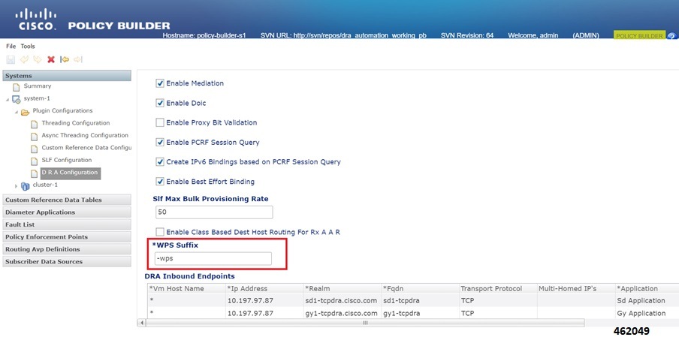
Task: Expand the Subscriber Data Sources section
Action: [67, 261]
